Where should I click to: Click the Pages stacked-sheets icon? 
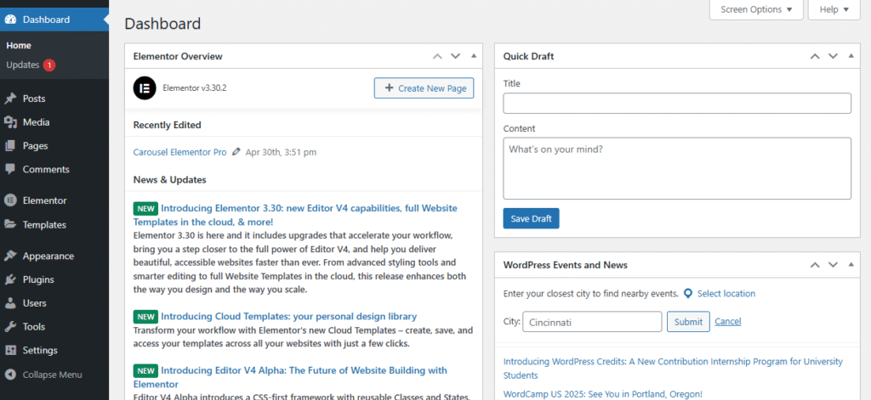(10, 146)
